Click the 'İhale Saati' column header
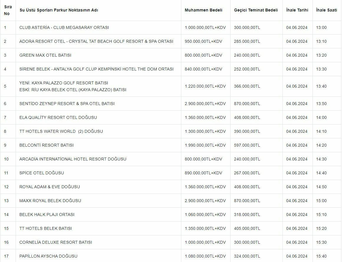The width and height of the screenshot is (342, 262). (326, 10)
